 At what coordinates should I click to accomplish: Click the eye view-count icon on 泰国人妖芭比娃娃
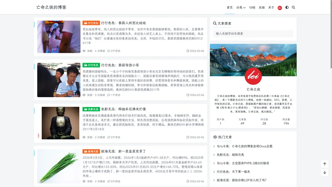pos(84,51)
